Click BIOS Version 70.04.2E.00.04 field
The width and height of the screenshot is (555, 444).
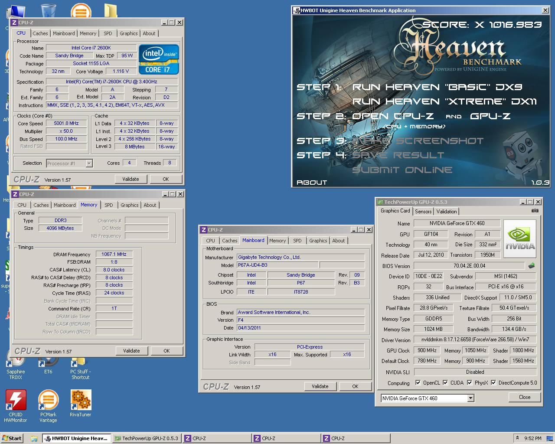point(469,266)
